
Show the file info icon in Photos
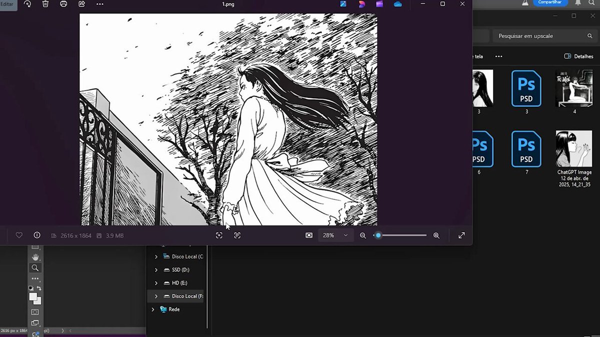tap(37, 235)
